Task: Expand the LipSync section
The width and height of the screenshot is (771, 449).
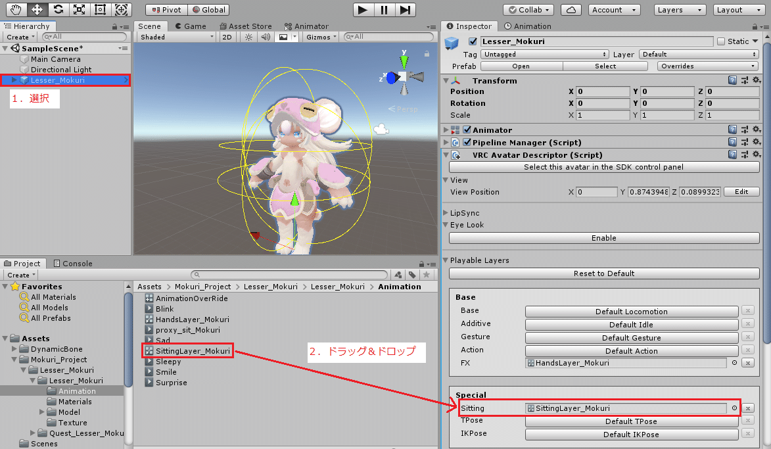Action: coord(446,213)
